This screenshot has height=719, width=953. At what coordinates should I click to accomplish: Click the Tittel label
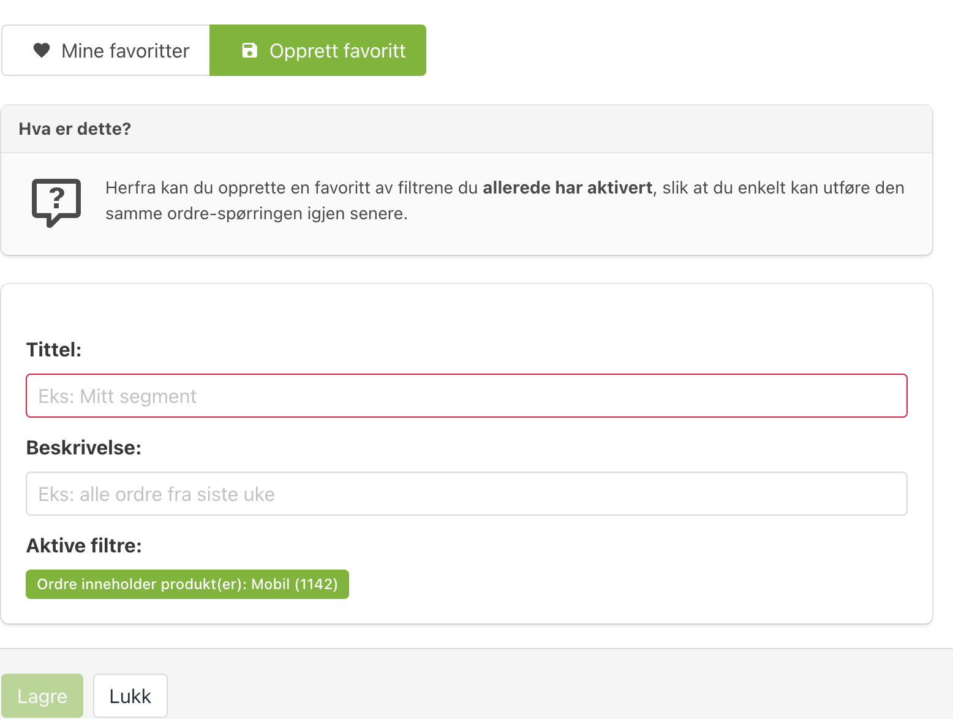[54, 350]
